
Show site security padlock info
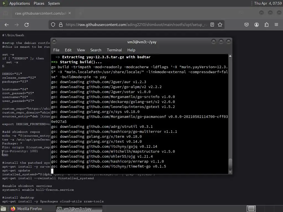pos(61,25)
